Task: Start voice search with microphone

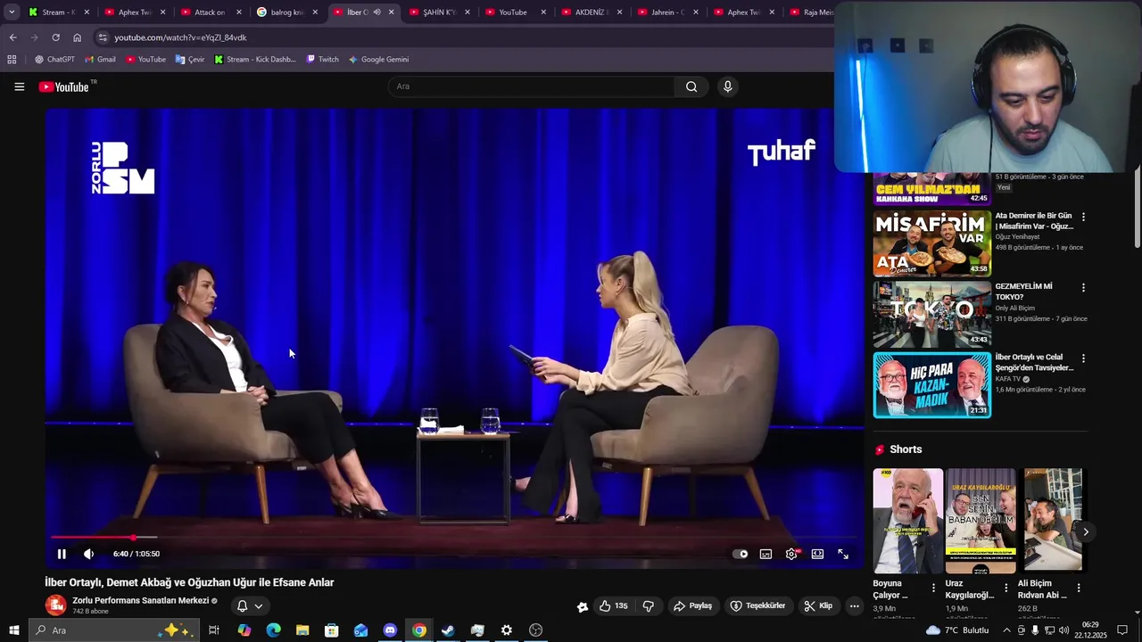Action: pos(727,86)
